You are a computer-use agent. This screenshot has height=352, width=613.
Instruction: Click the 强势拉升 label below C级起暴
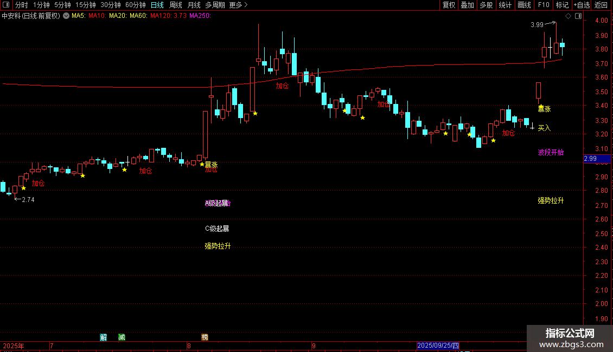tap(218, 246)
